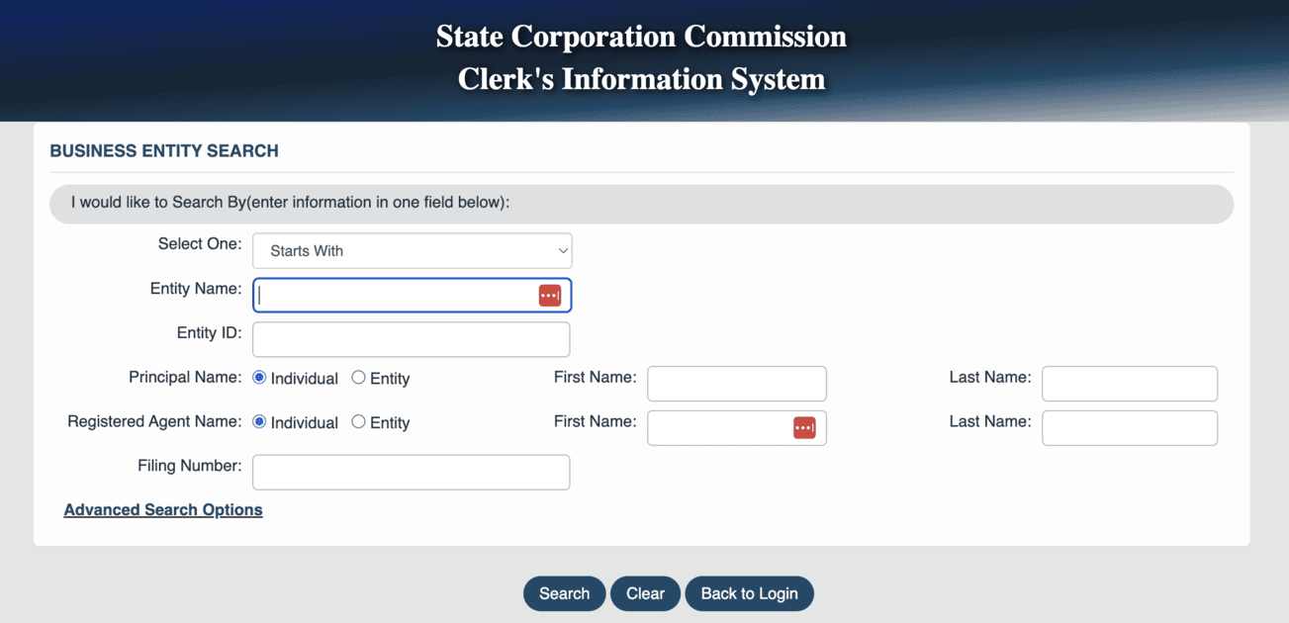Click inside the Entity ID field
Viewport: 1289px width, 623px height.
[x=411, y=339]
